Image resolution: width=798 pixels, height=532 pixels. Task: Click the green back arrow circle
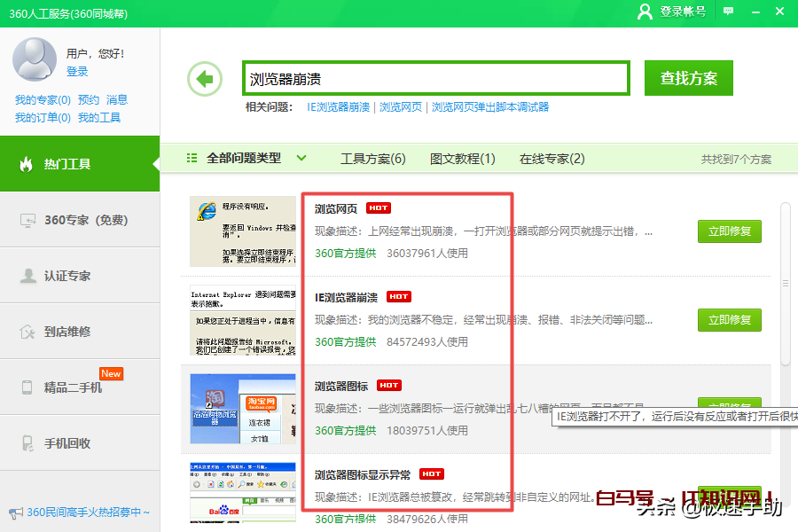pos(204,78)
